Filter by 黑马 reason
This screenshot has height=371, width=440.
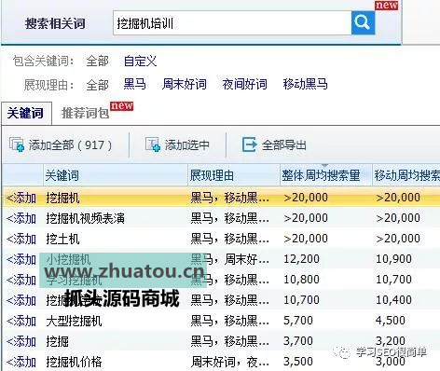(x=134, y=84)
